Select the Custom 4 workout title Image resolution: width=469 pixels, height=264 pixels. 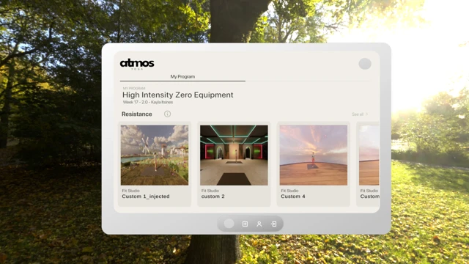293,197
